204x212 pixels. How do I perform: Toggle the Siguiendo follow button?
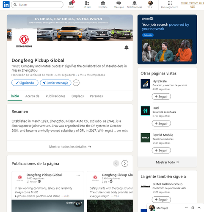[25, 83]
